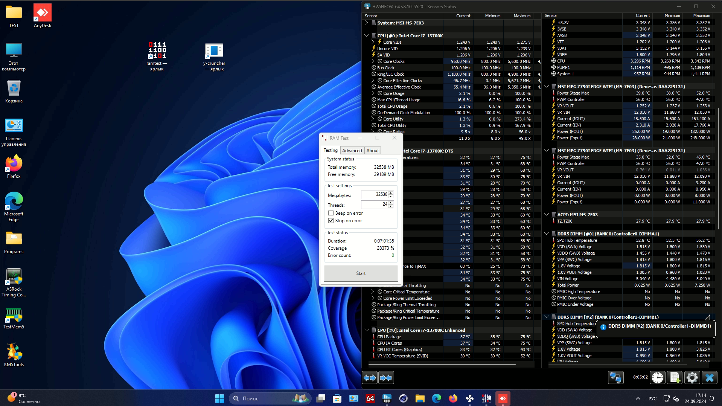Screen dimensions: 722x406
Task: Switch to the Advanced tab in RAM Test
Action: [352, 151]
